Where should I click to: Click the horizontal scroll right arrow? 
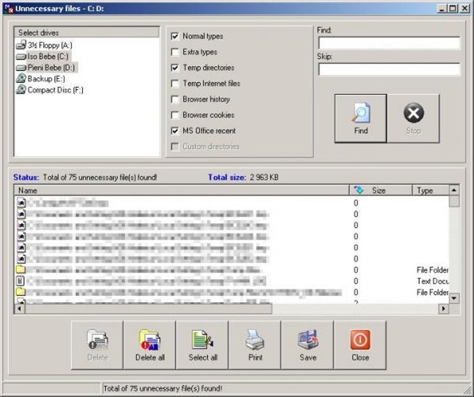point(444,309)
